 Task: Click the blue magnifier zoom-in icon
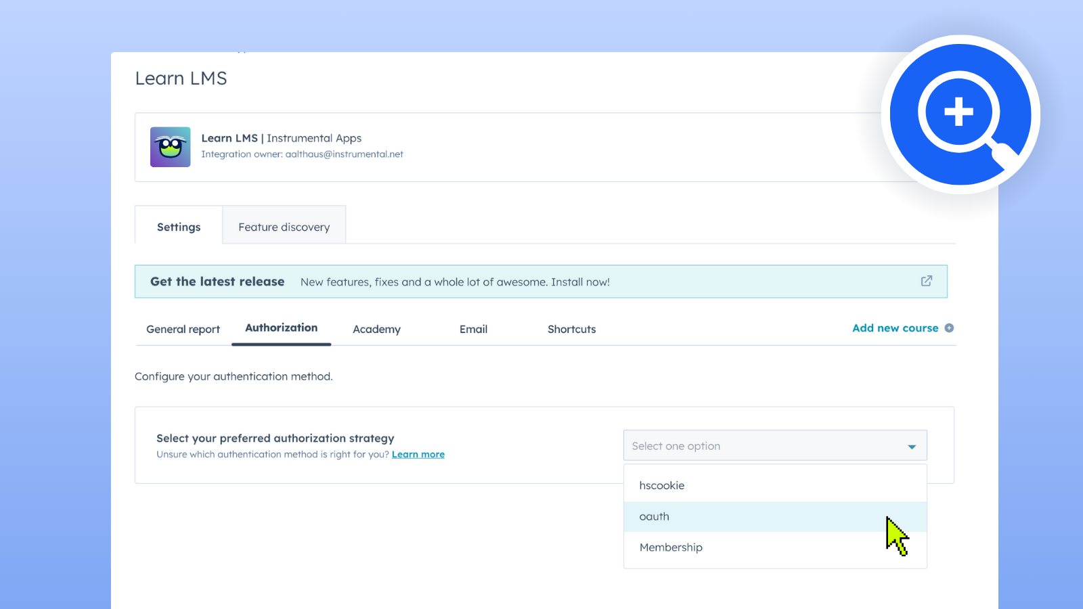[960, 114]
